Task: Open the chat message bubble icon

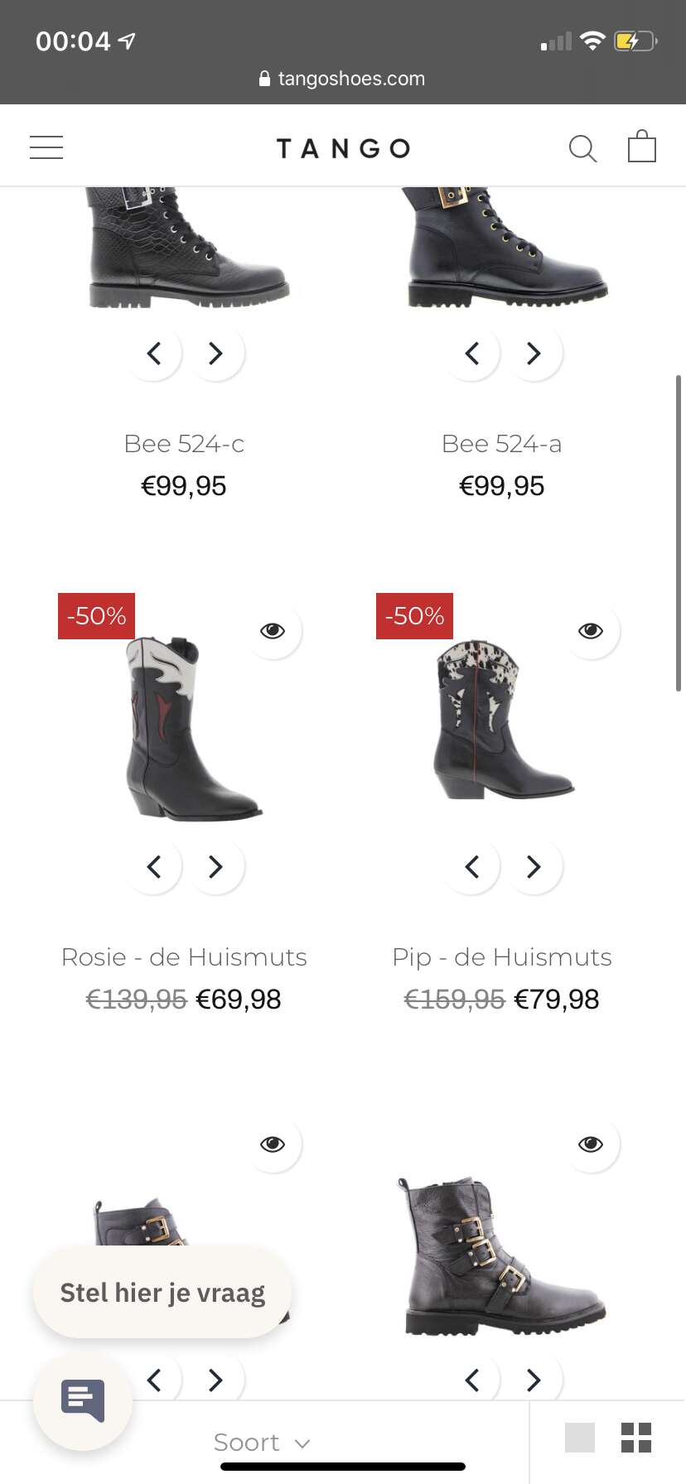Action: pyautogui.click(x=83, y=1400)
